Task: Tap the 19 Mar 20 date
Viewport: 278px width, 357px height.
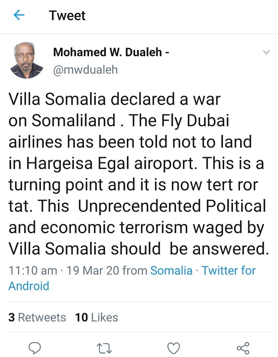Action: tap(92, 270)
